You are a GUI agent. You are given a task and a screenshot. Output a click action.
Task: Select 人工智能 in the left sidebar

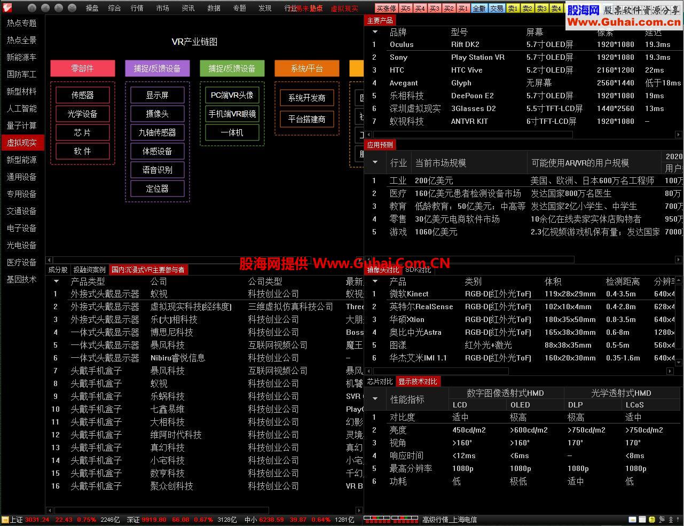[x=22, y=108]
